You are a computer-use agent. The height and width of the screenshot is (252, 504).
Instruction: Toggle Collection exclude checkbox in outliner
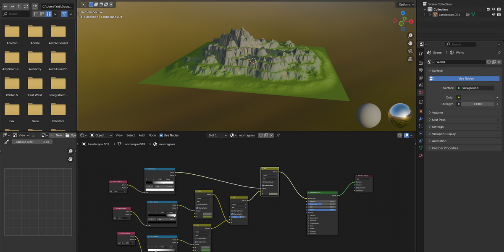(488, 9)
